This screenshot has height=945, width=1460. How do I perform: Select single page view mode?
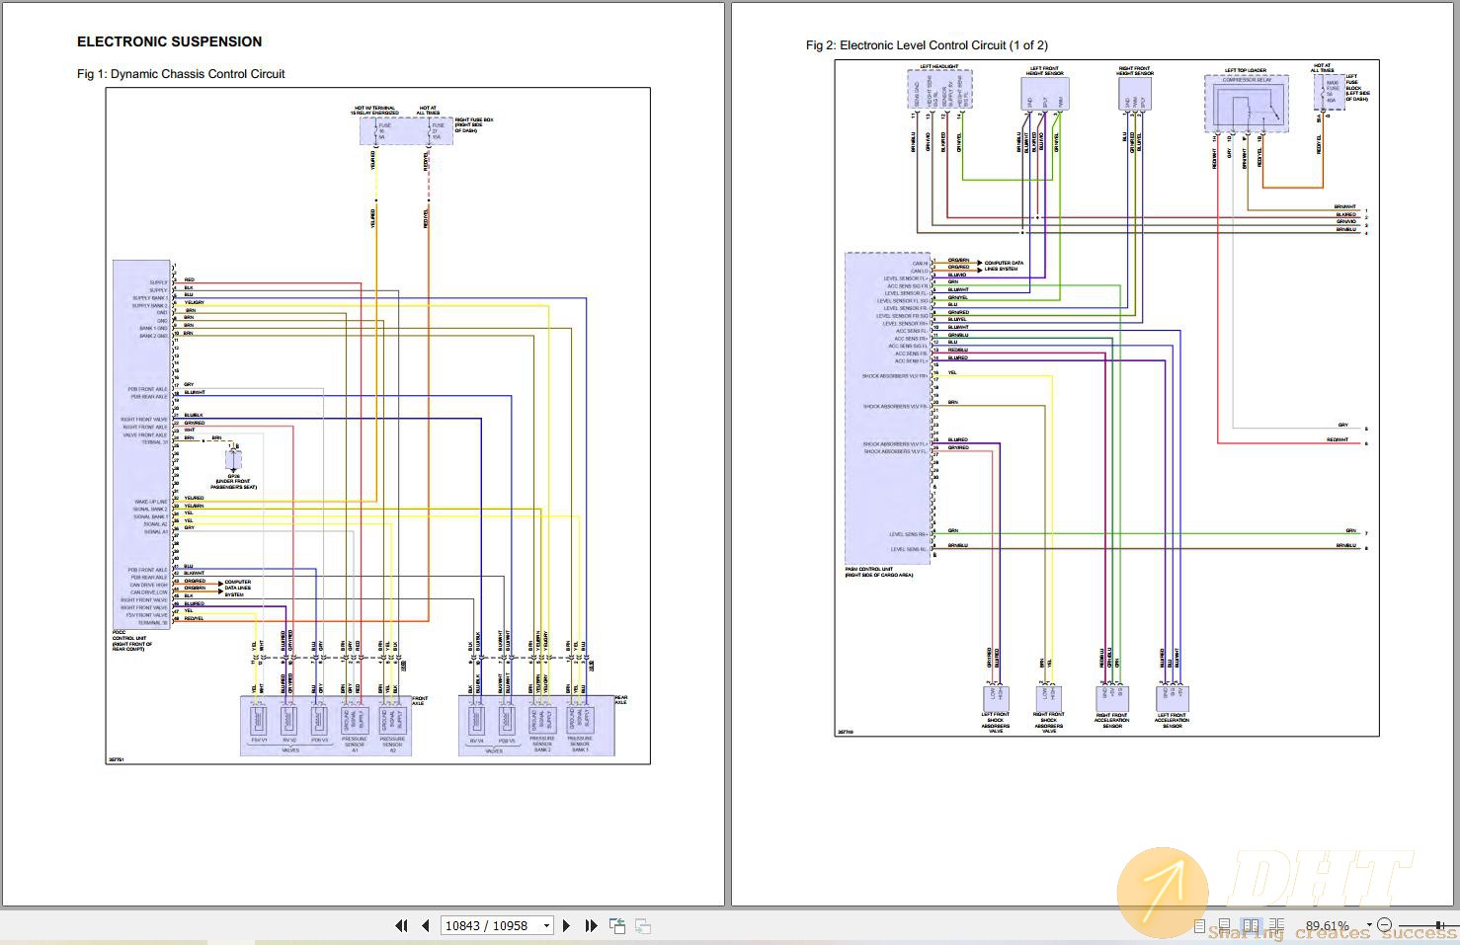1199,926
